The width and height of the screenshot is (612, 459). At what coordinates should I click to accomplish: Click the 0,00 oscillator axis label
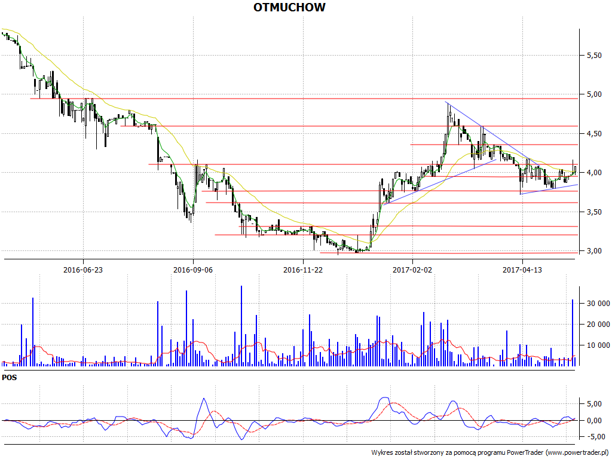[x=593, y=420]
